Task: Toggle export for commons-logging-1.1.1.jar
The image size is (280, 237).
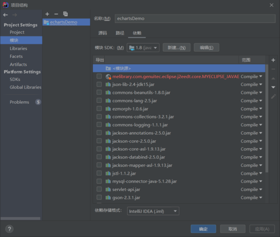Action: [x=99, y=125]
